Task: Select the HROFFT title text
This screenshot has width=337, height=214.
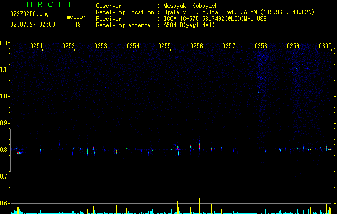Action: [55, 4]
